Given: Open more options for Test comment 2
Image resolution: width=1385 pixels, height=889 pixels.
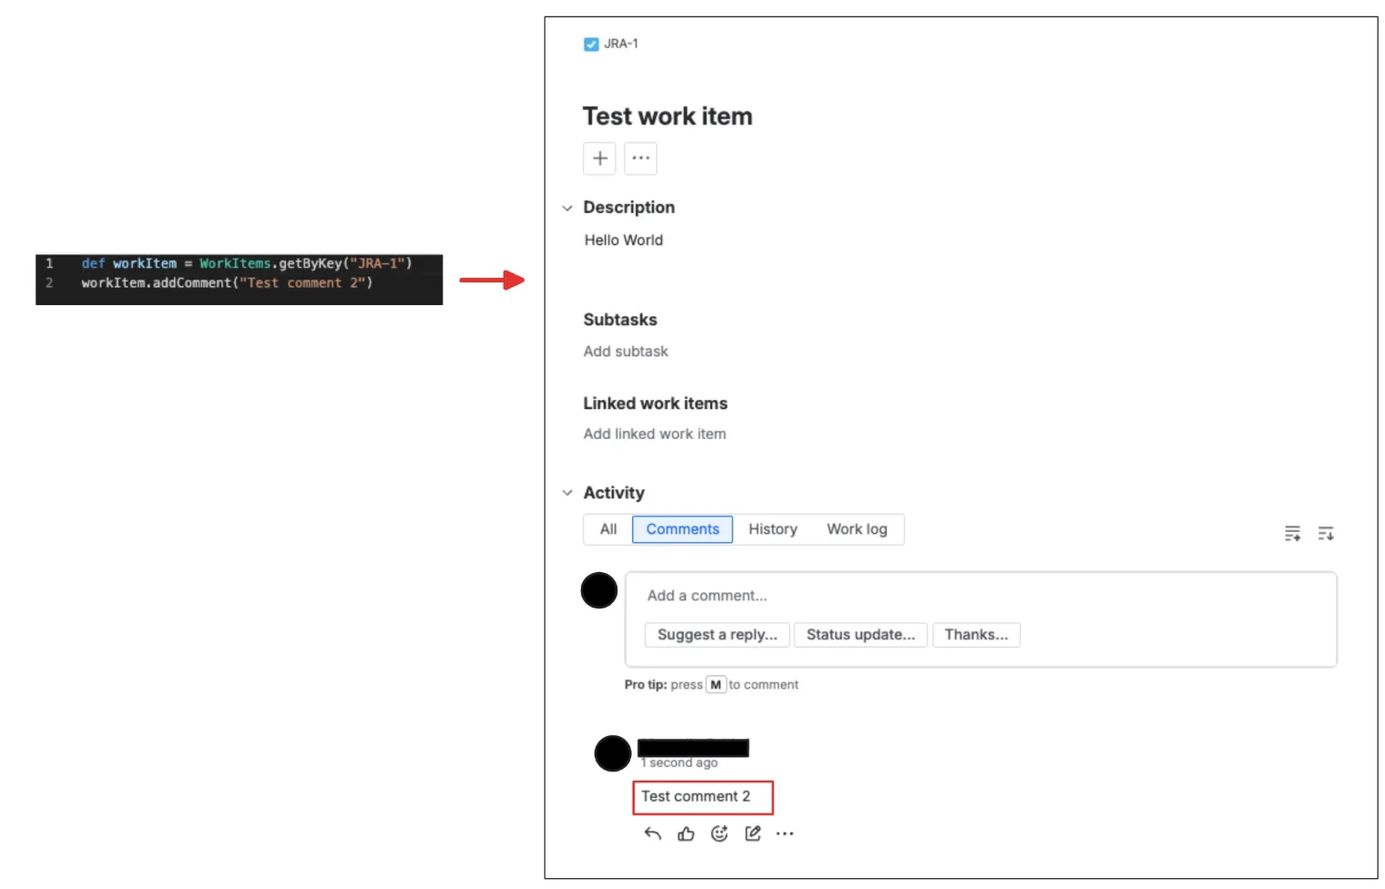Looking at the screenshot, I should 785,833.
